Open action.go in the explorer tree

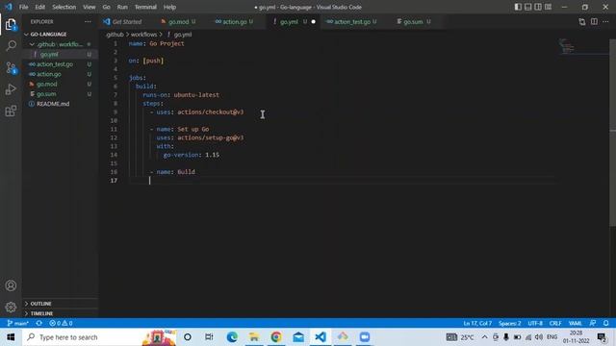[x=49, y=74]
